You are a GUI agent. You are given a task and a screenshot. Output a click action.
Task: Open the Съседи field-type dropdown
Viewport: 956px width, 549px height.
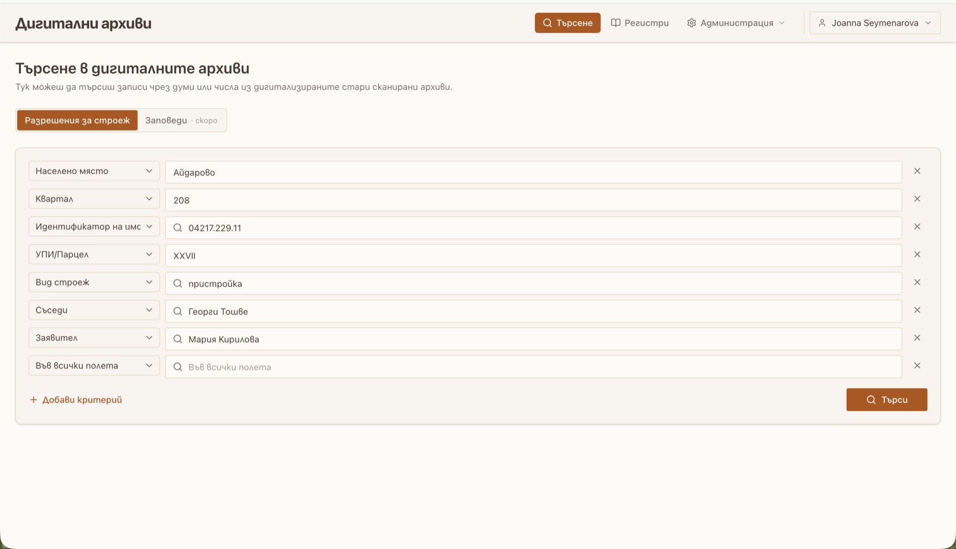point(94,310)
